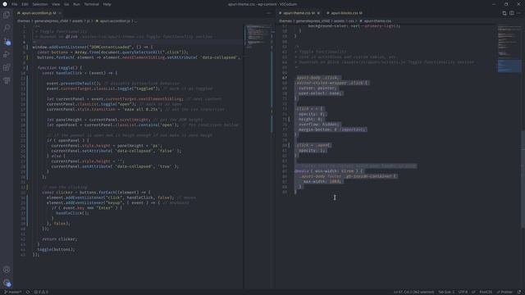The width and height of the screenshot is (525, 295).
Task: Open the Terminal menu
Action: pyautogui.click(x=91, y=4)
